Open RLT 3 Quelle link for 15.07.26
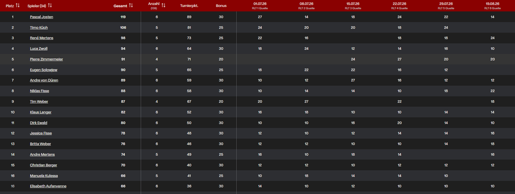Image resolution: width=515 pixels, height=194 pixels. tap(353, 8)
